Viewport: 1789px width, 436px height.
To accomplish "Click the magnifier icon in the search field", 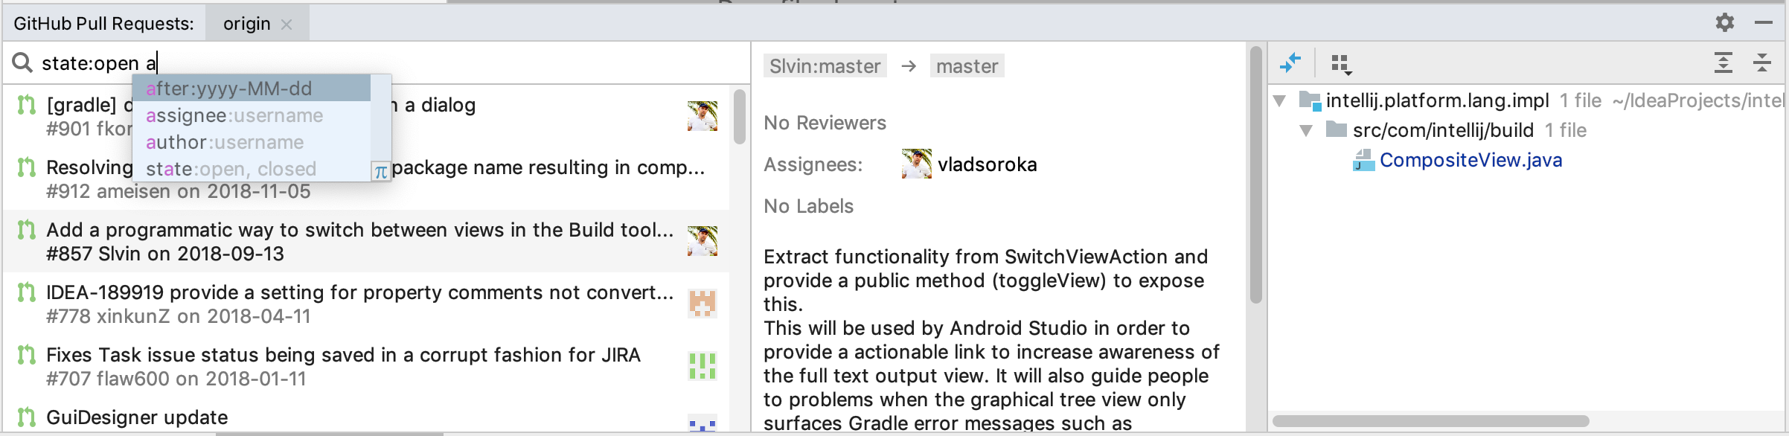I will click(25, 62).
